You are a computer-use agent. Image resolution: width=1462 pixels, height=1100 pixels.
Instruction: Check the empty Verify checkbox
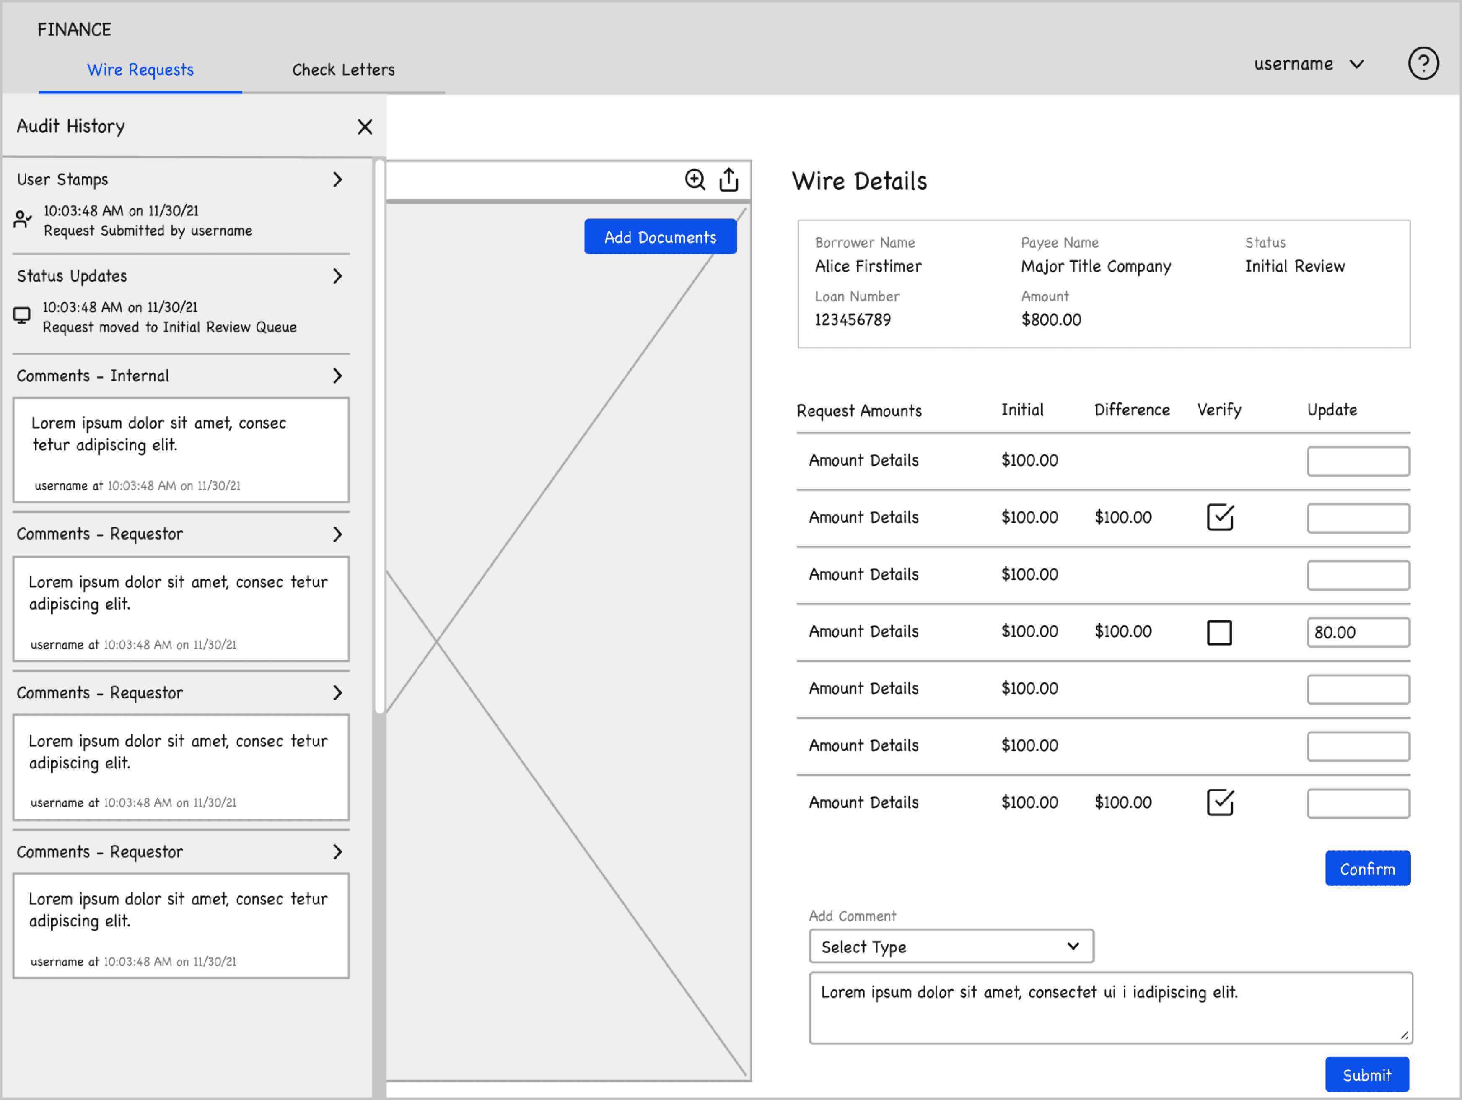pos(1219,633)
